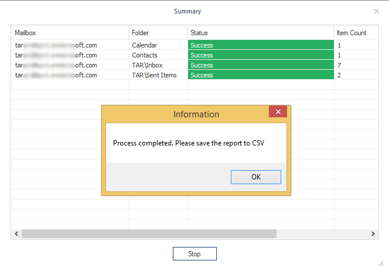
Task: Click the Folder column header
Action: (158, 33)
